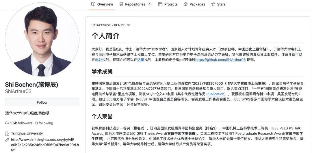Open the Projects tab
Screen dimensions: 312x153
[168, 4]
